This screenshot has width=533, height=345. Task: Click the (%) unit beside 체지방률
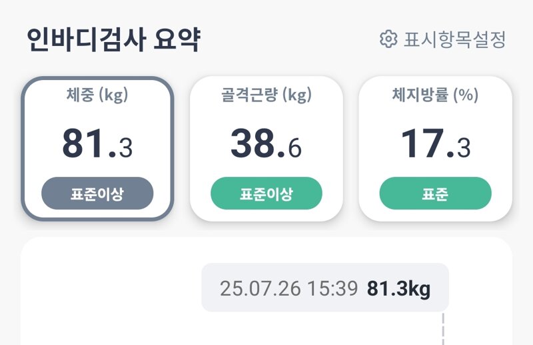click(466, 95)
